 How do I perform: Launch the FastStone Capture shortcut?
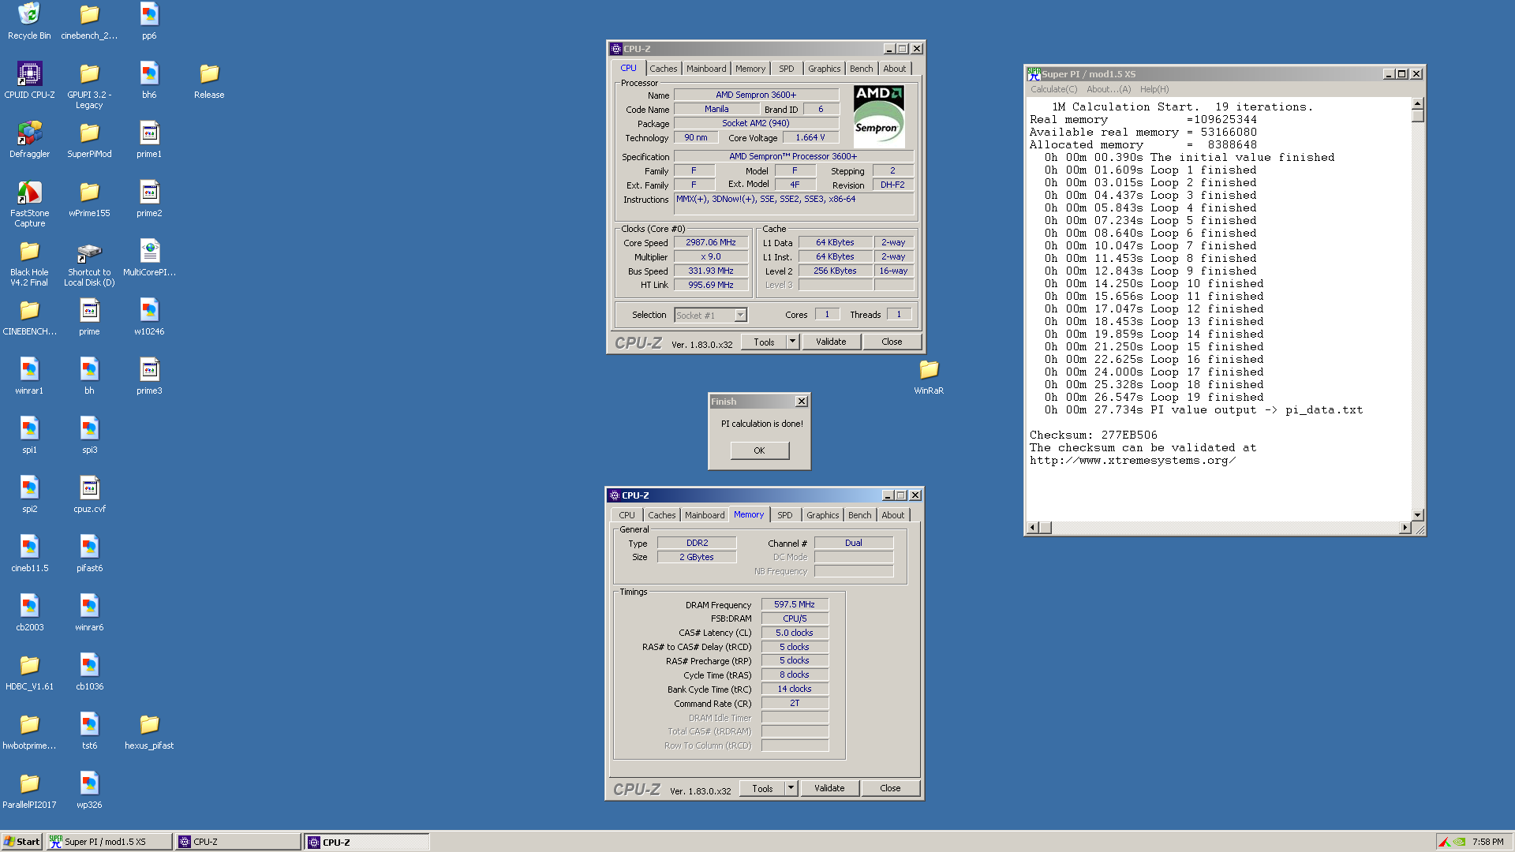pyautogui.click(x=29, y=204)
